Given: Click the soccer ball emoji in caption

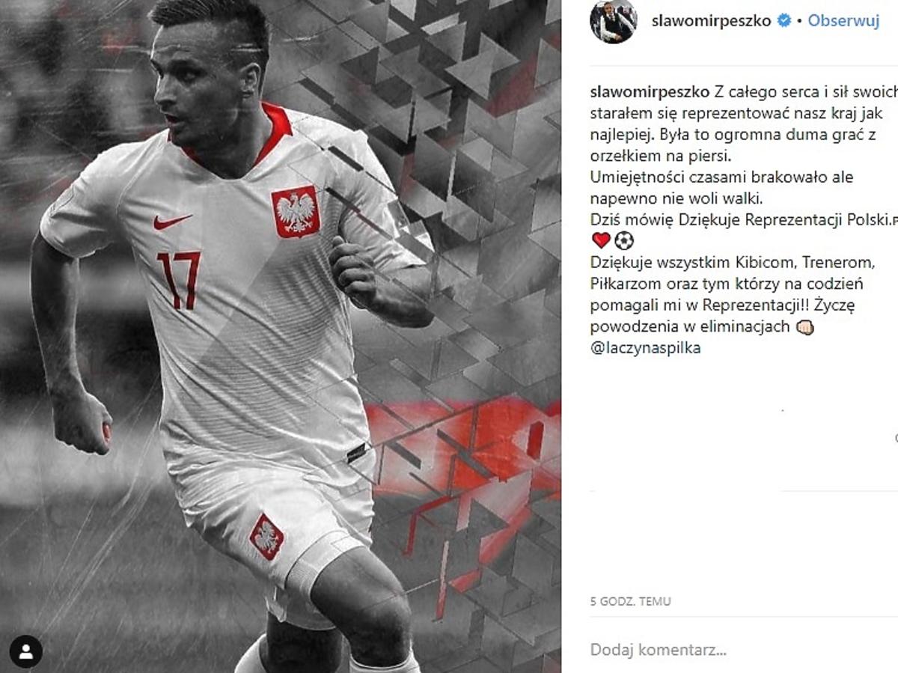Looking at the screenshot, I should pyautogui.click(x=623, y=241).
